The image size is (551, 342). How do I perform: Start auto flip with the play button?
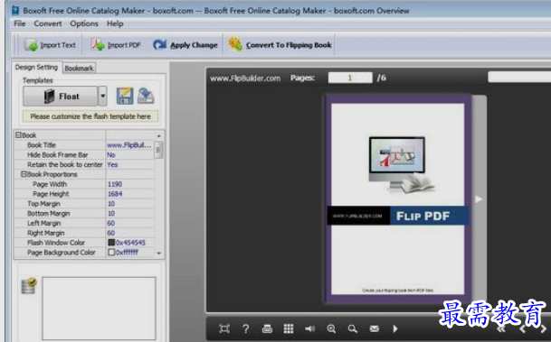coord(395,328)
